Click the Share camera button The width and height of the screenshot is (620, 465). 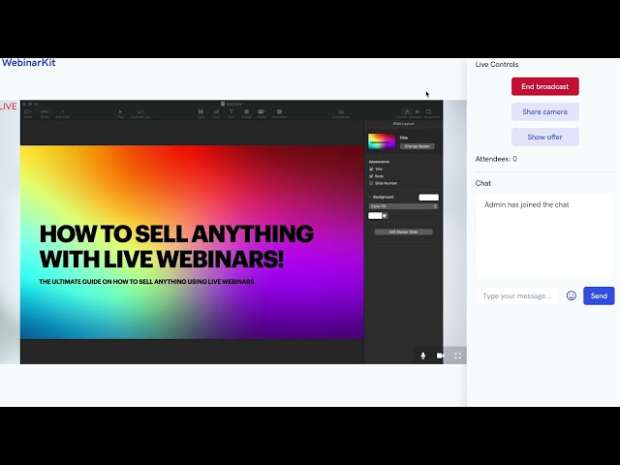[x=544, y=111]
